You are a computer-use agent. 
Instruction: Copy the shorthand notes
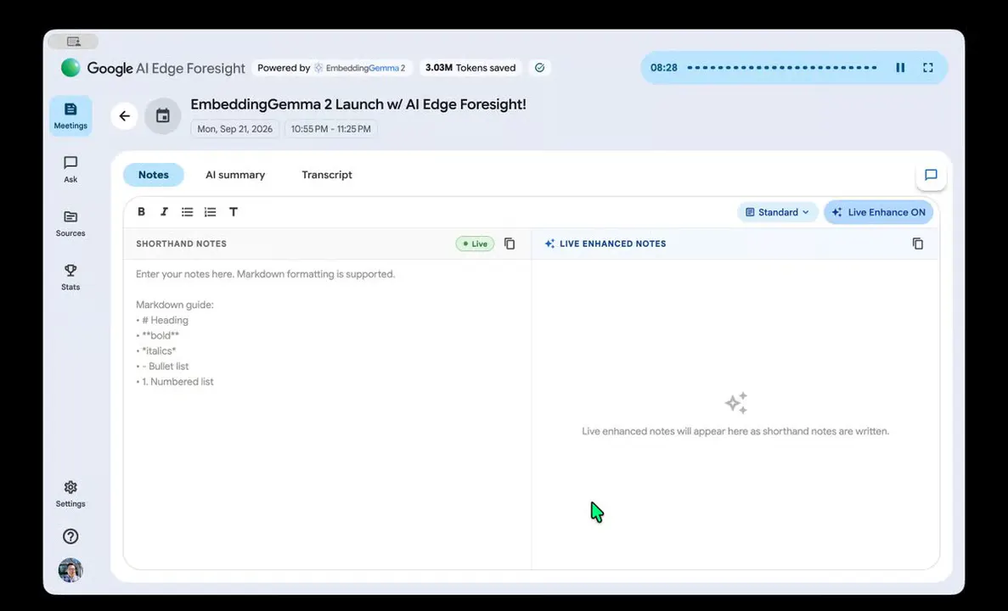click(510, 244)
